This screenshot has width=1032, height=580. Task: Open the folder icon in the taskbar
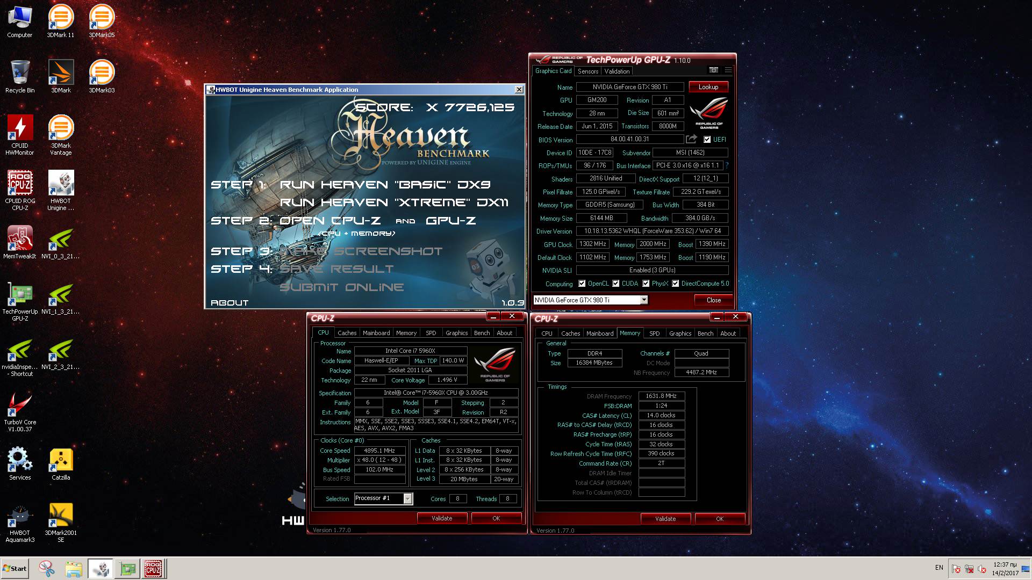pos(74,569)
